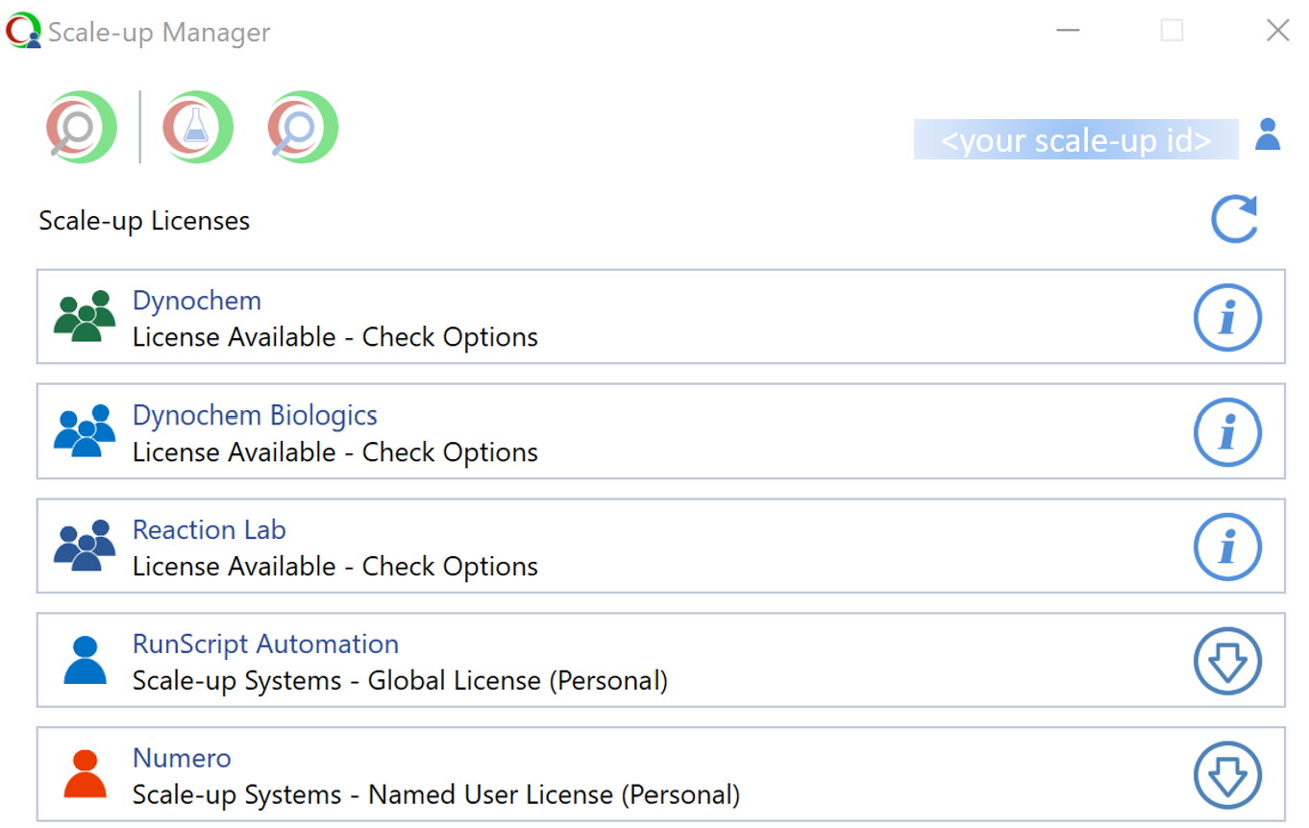Minimize the Scale-up Manager window
Viewport: 1309px width, 828px height.
[1068, 31]
